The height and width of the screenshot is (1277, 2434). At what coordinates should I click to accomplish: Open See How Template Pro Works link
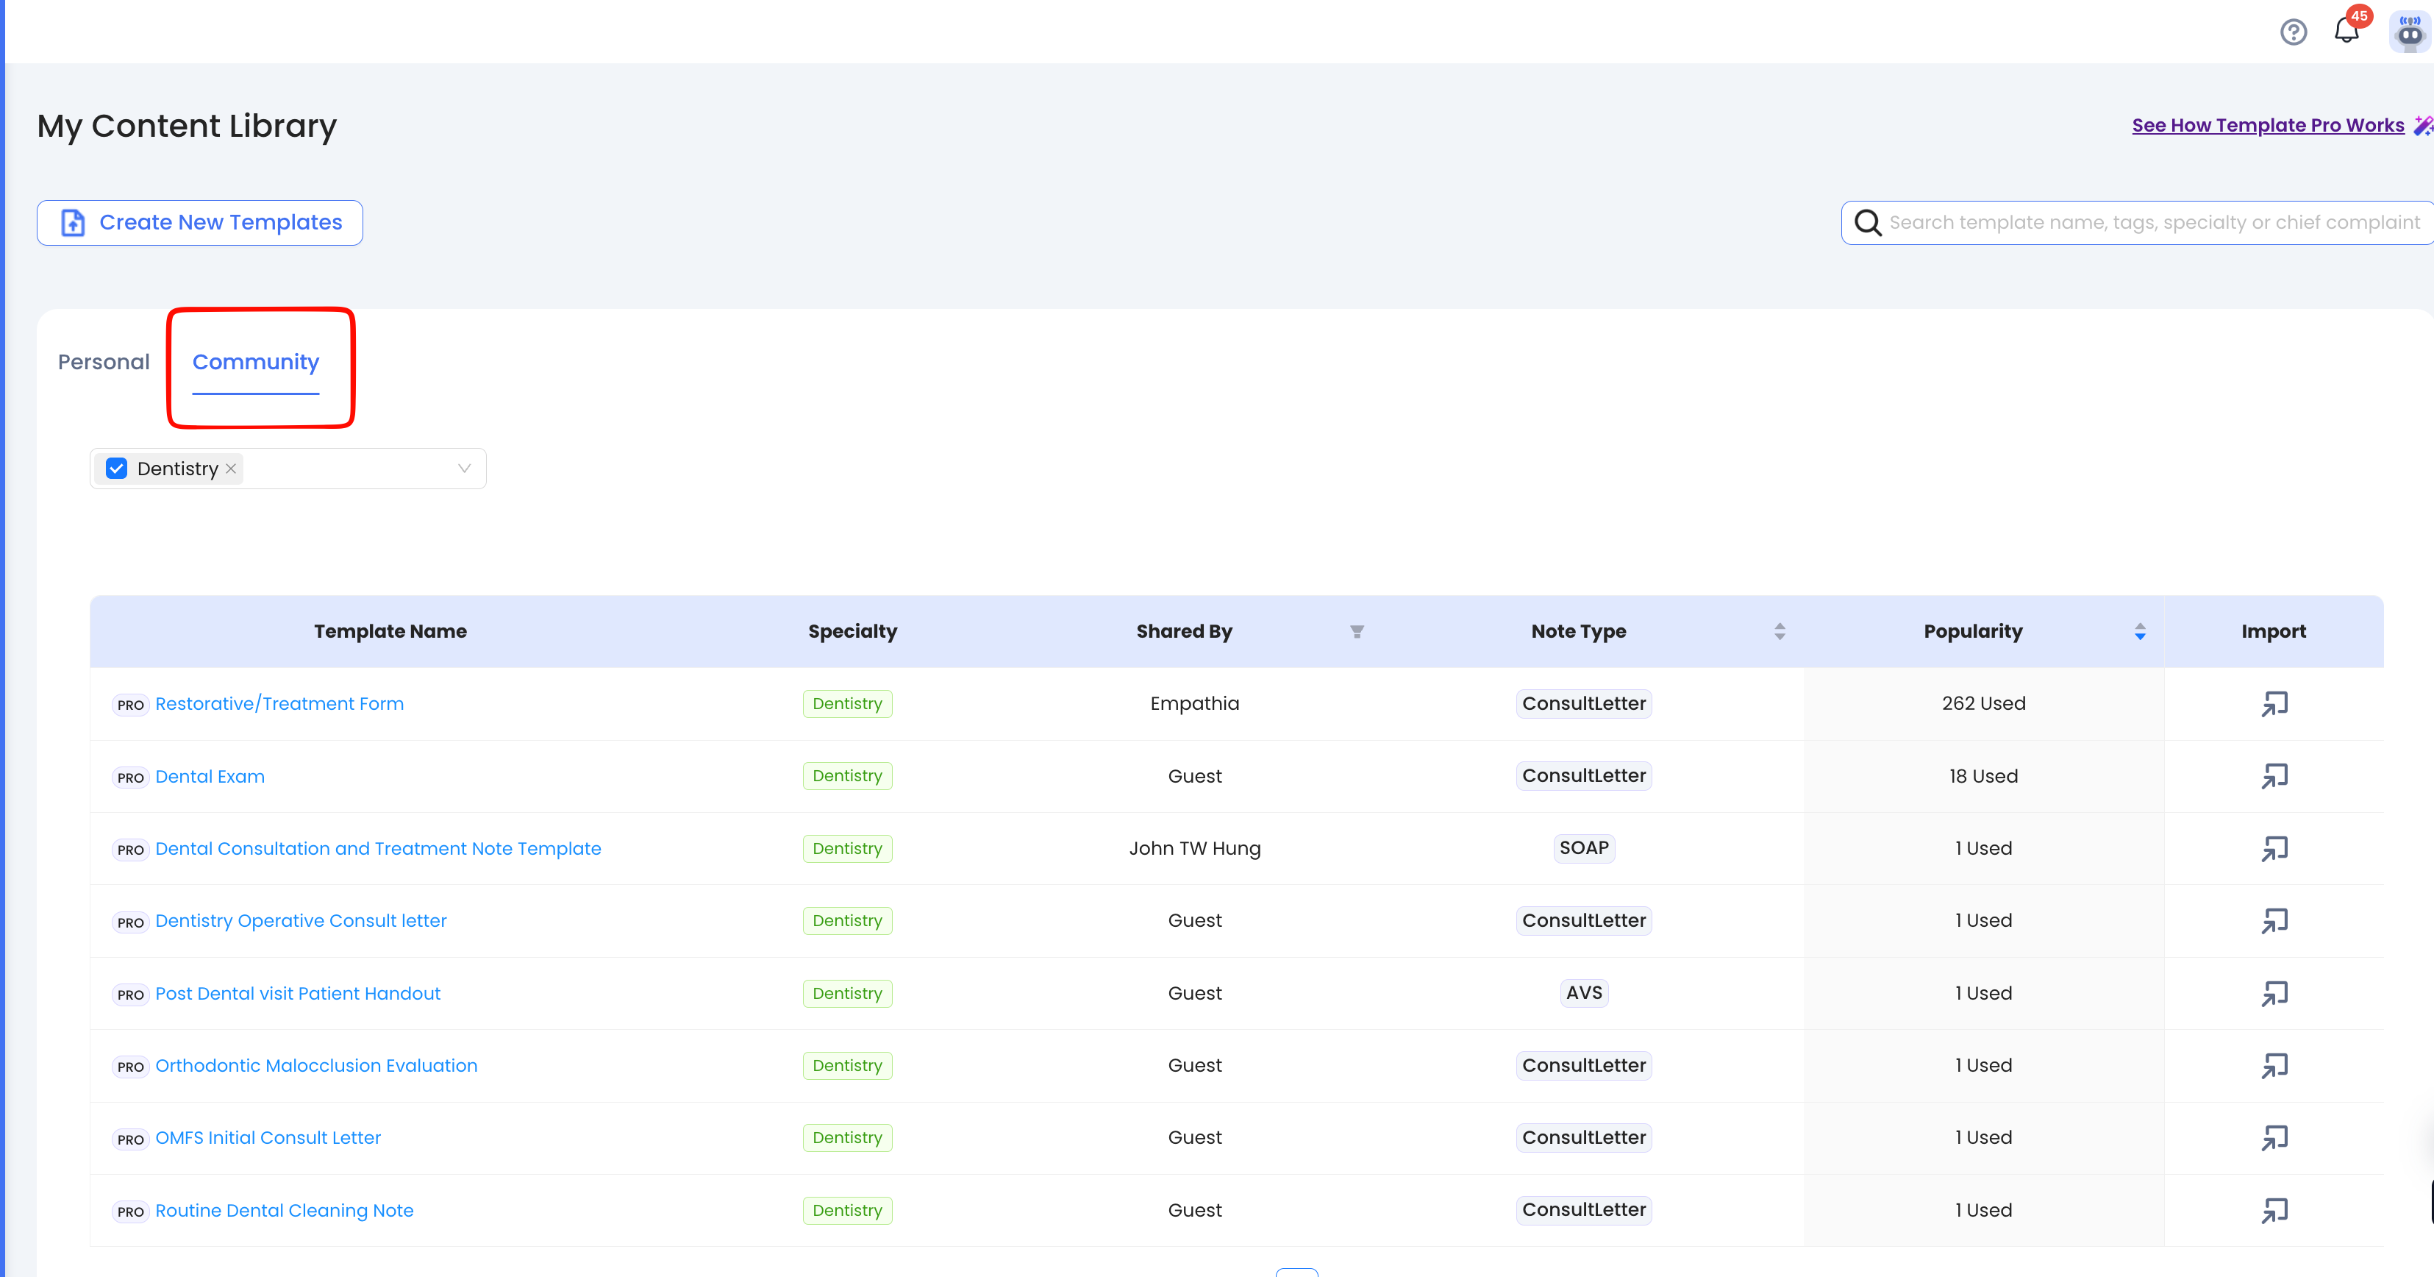tap(2268, 125)
